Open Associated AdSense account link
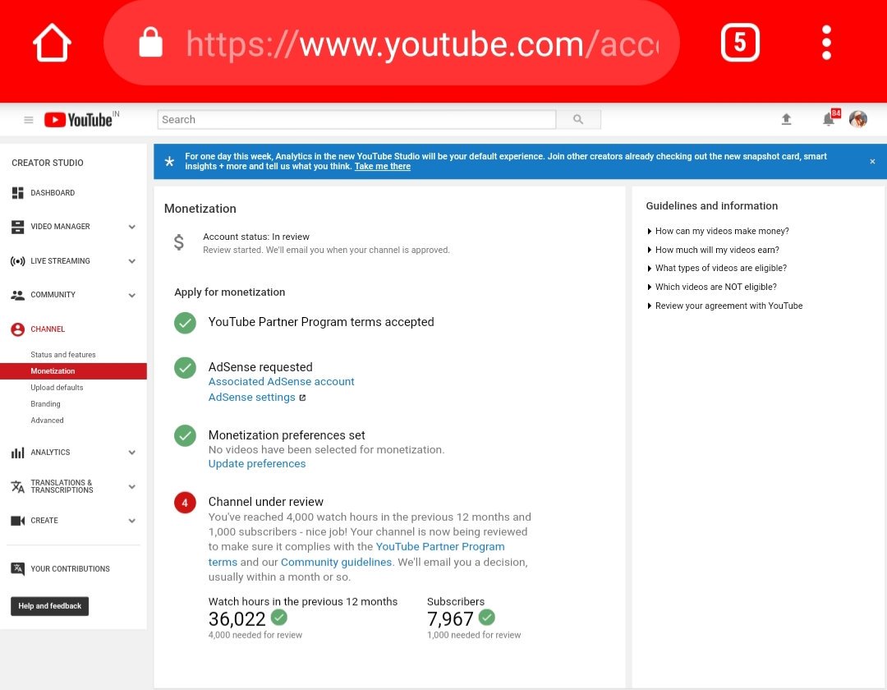Image resolution: width=887 pixels, height=690 pixels. click(x=281, y=382)
